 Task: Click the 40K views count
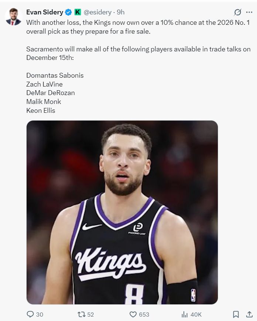[196, 314]
